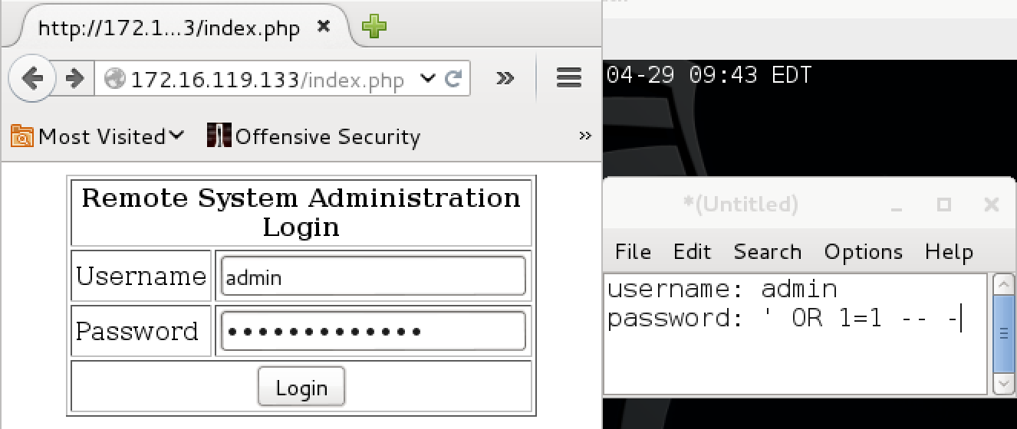Click the Offensive Security bookmark icon
Viewport: 1017px width, 429px height.
(x=219, y=136)
